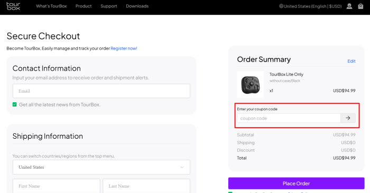Viewport: 370px width, 193px height.
Task: Click the Contact Information heading
Action: 47,68
